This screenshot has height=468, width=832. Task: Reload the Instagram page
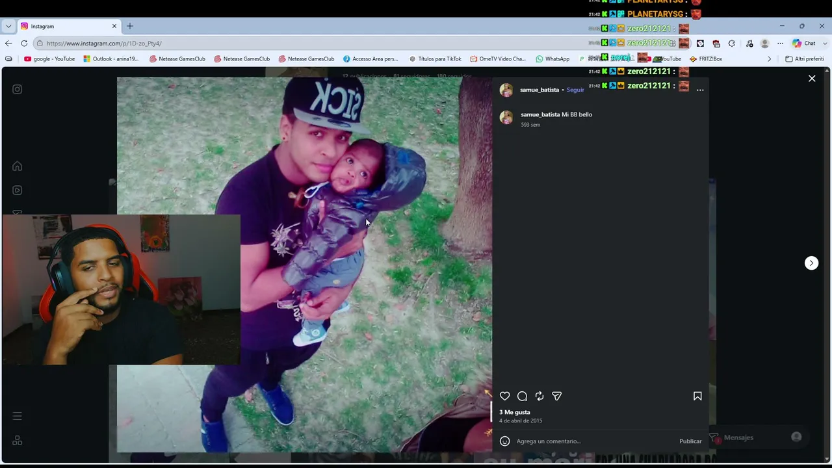point(24,43)
